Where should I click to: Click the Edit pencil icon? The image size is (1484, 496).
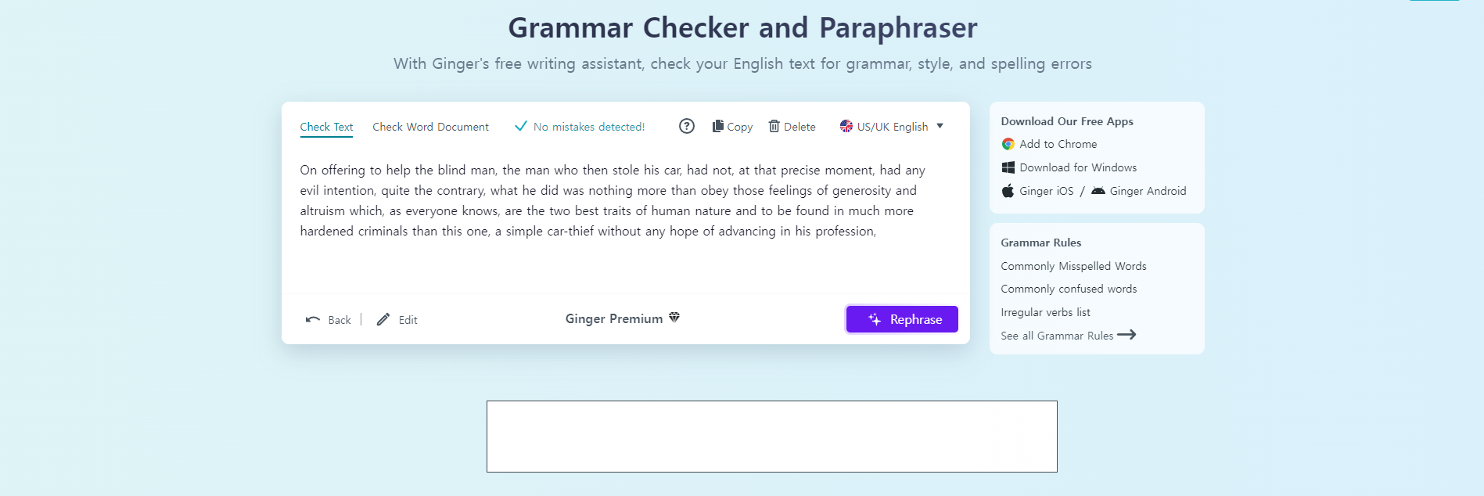click(383, 319)
